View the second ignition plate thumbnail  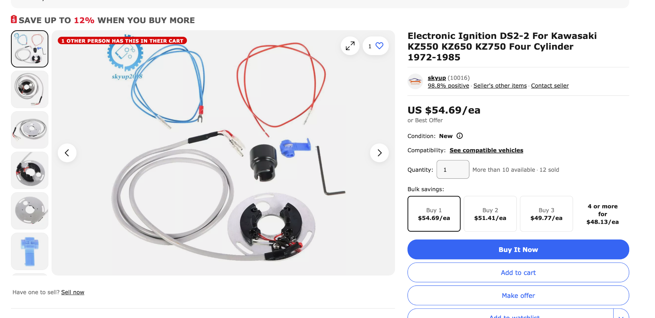(x=30, y=89)
